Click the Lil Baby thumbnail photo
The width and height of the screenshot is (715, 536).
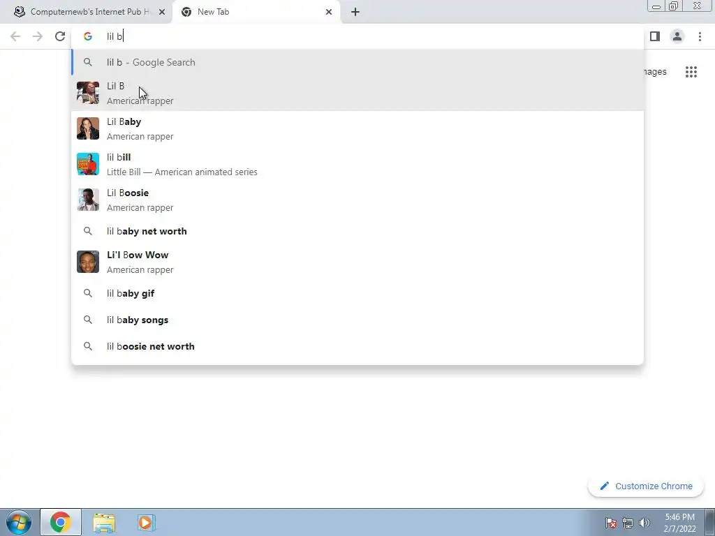tap(88, 128)
